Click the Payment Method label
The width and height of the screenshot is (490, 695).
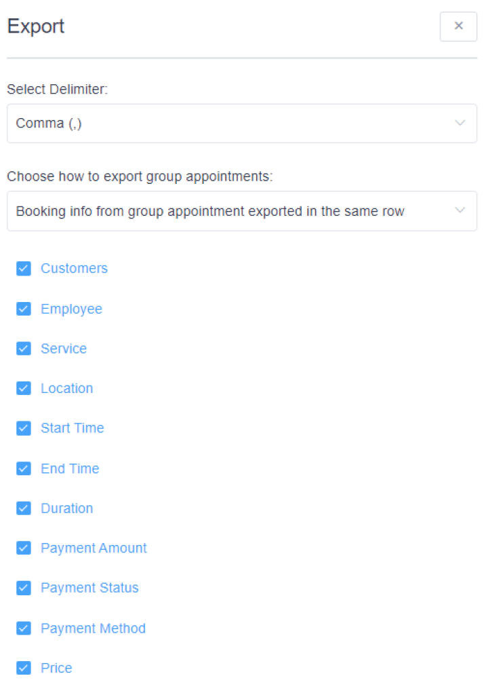[x=93, y=628]
